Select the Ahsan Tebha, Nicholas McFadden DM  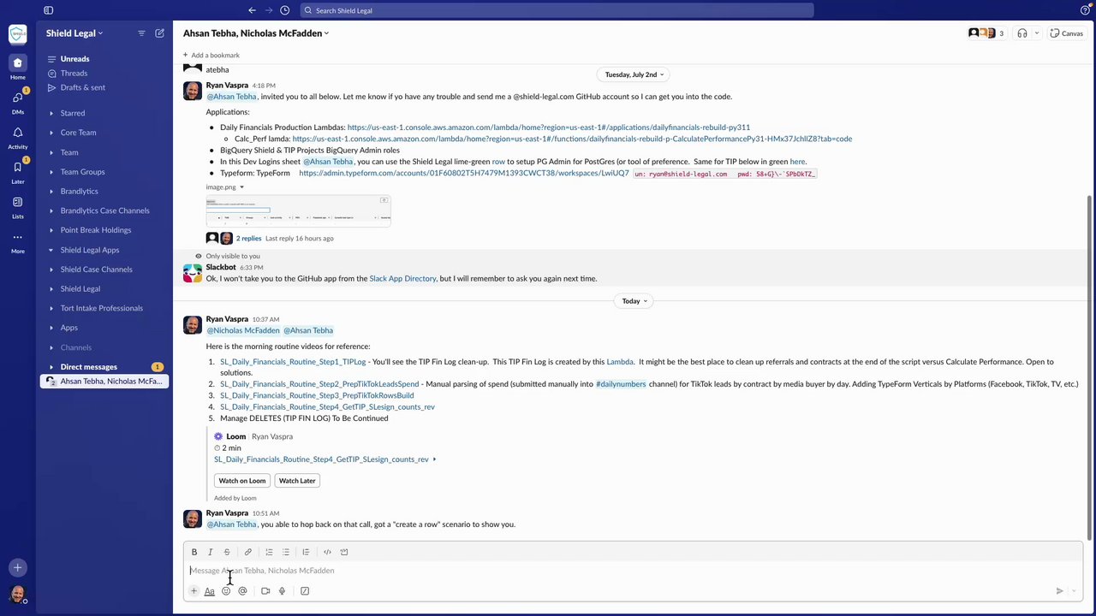click(x=104, y=382)
